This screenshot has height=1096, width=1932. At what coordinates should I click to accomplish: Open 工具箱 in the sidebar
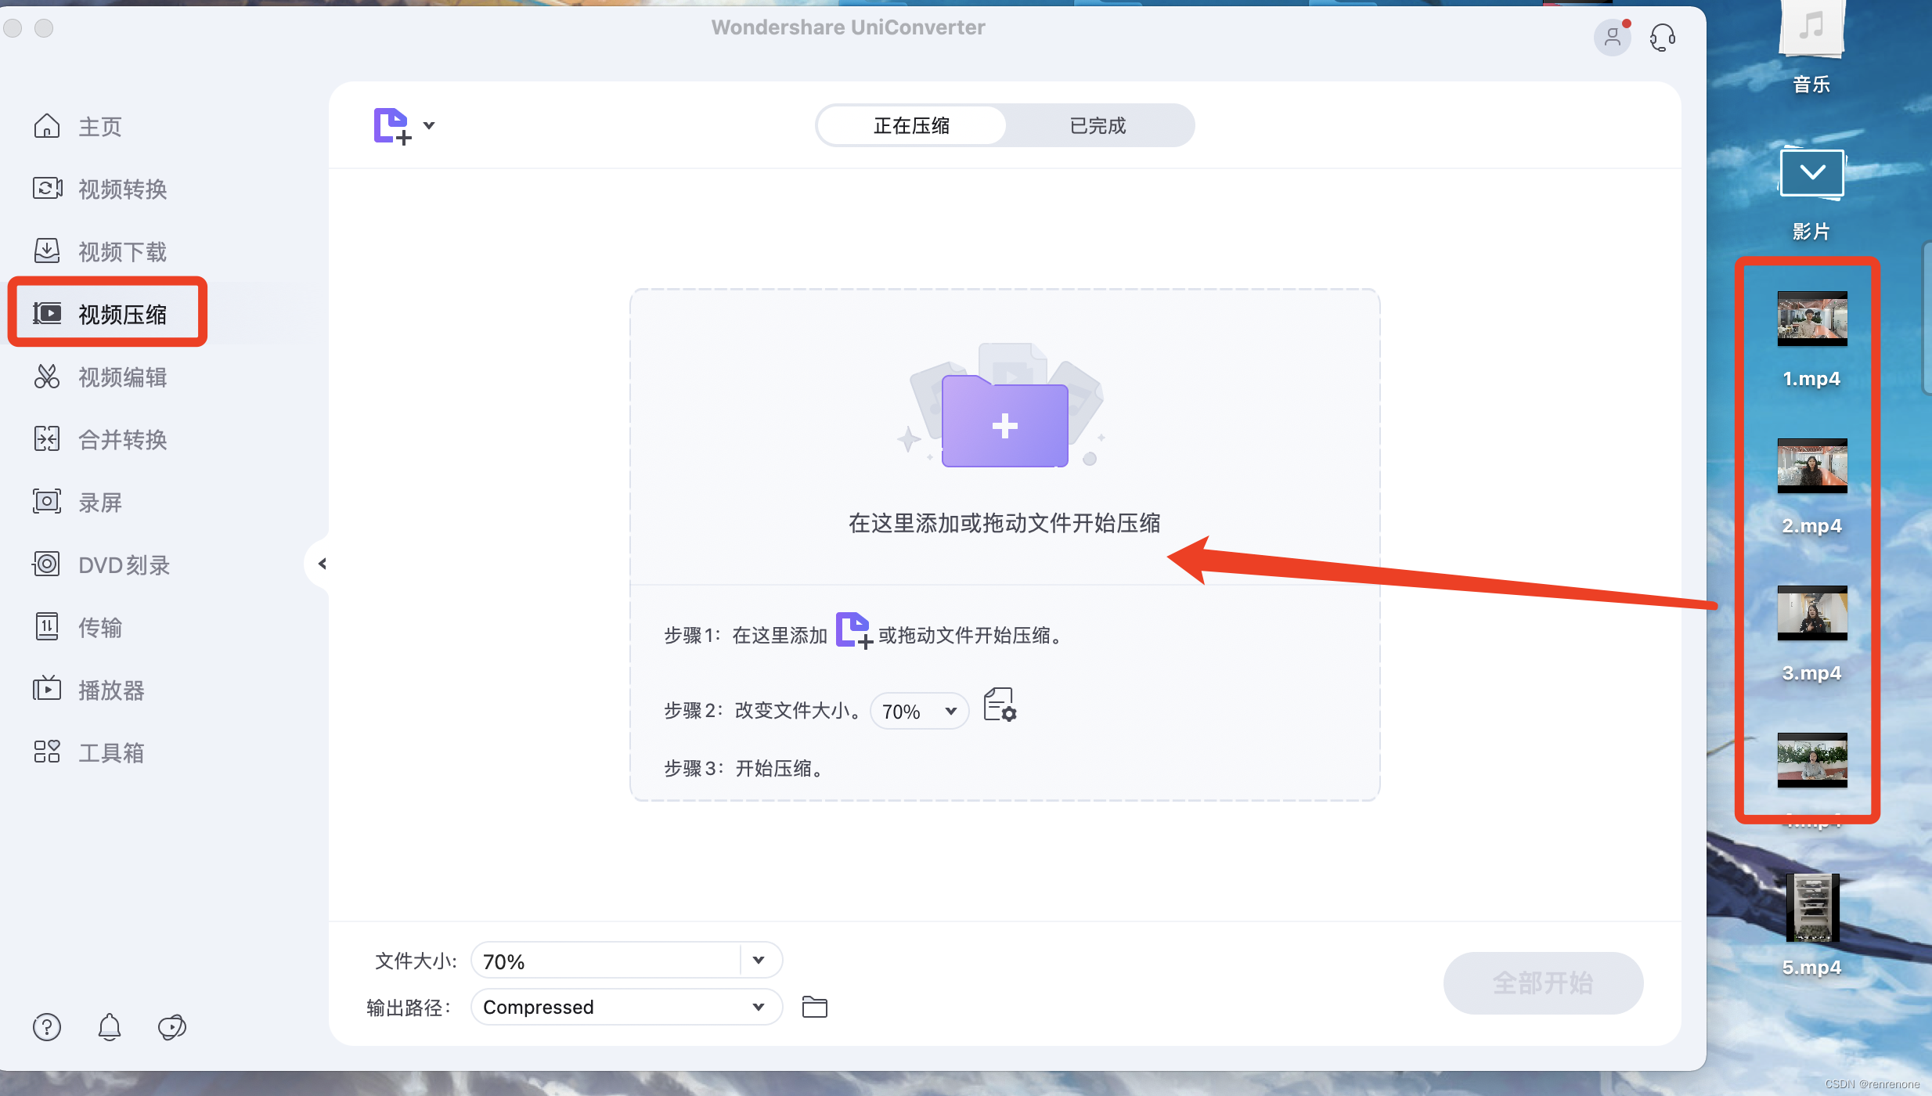pos(111,753)
